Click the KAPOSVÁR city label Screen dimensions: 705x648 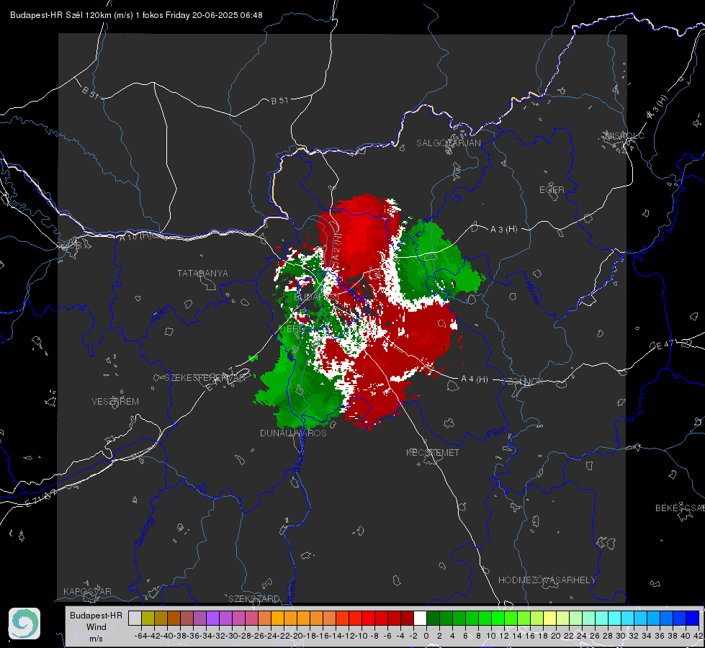(x=87, y=591)
